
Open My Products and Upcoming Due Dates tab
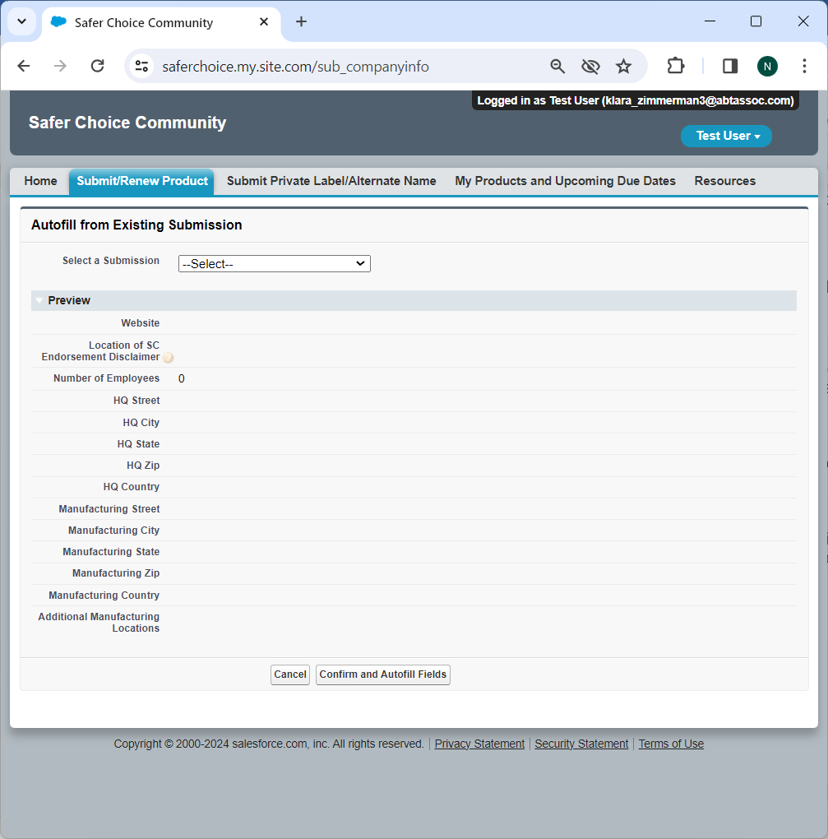pos(565,181)
